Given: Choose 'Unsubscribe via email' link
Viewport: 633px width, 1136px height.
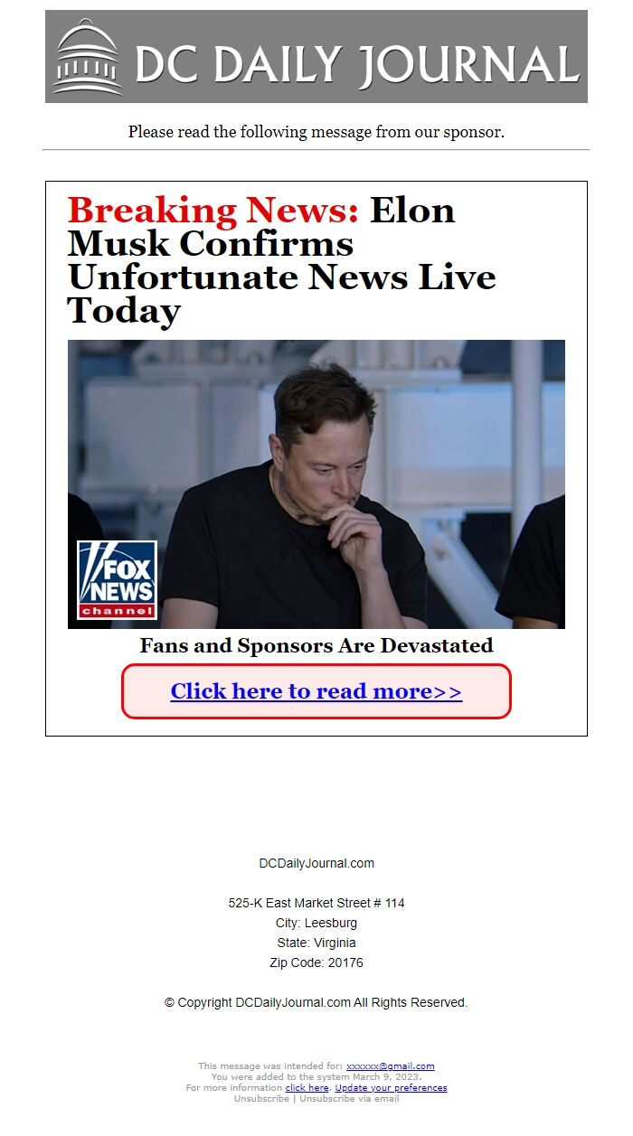Looking at the screenshot, I should pos(349,1099).
